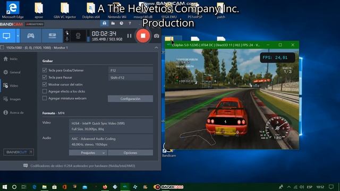The height and width of the screenshot is (191, 340).
Task: Select the epsxe desktop folder
Action: pos(39,11)
